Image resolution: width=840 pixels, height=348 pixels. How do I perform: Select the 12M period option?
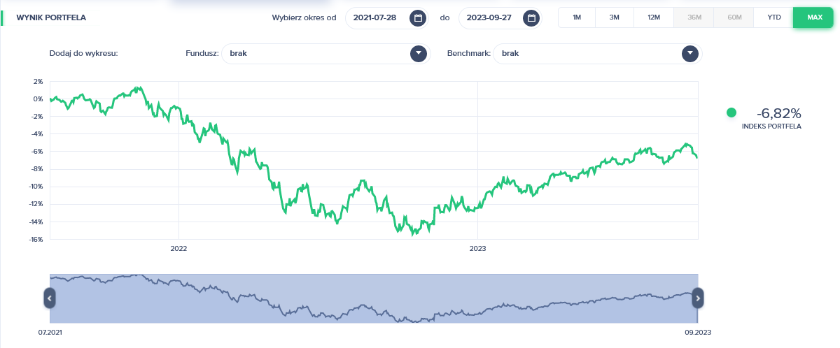point(654,17)
